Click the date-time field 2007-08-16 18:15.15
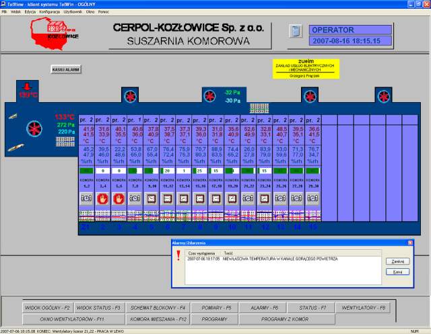Viewport: 431px width, 334px height. pos(350,41)
